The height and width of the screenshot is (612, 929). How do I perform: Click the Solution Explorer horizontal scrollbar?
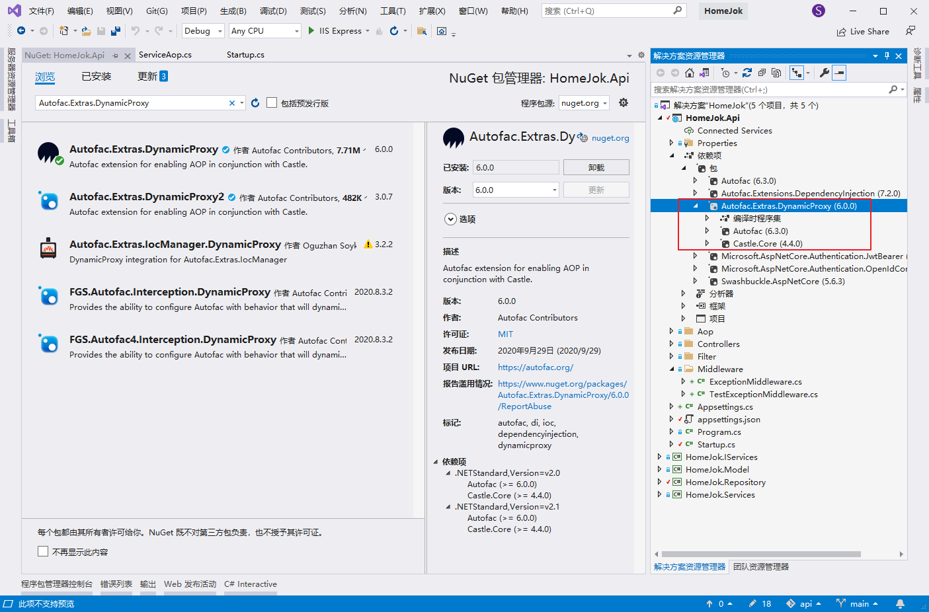click(761, 555)
